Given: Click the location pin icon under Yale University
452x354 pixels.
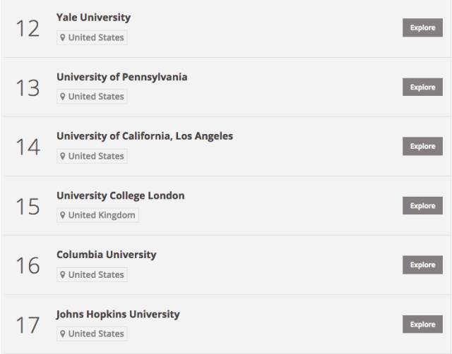Looking at the screenshot, I should pos(63,37).
